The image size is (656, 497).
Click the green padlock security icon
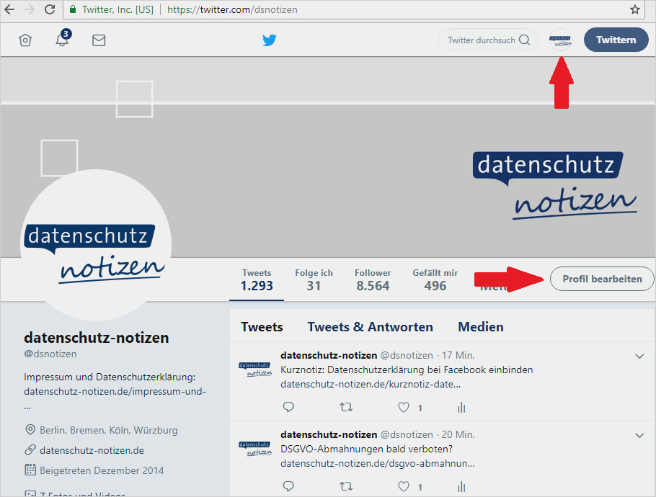(x=73, y=9)
